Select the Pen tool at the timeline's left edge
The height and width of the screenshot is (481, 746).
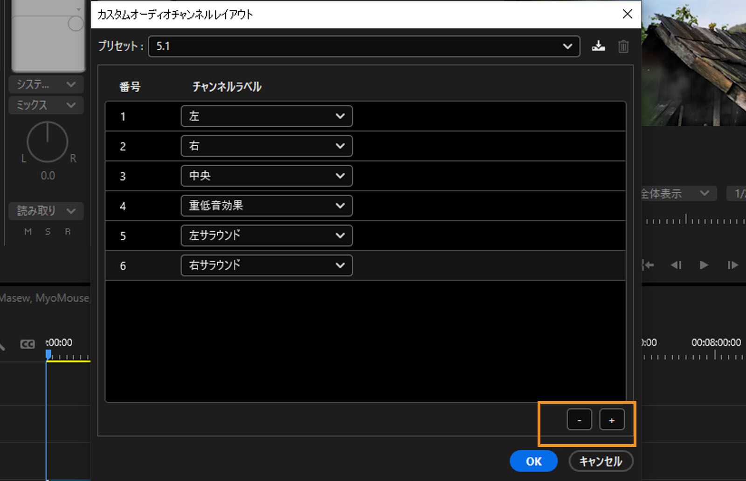(x=2, y=345)
